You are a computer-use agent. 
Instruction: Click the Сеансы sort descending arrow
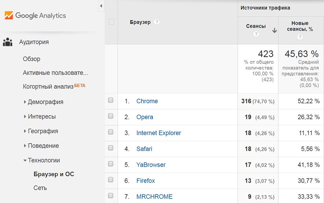pos(274,30)
